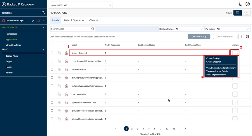Click the Search Label input field
The width and height of the screenshot is (252, 136).
[71, 29]
